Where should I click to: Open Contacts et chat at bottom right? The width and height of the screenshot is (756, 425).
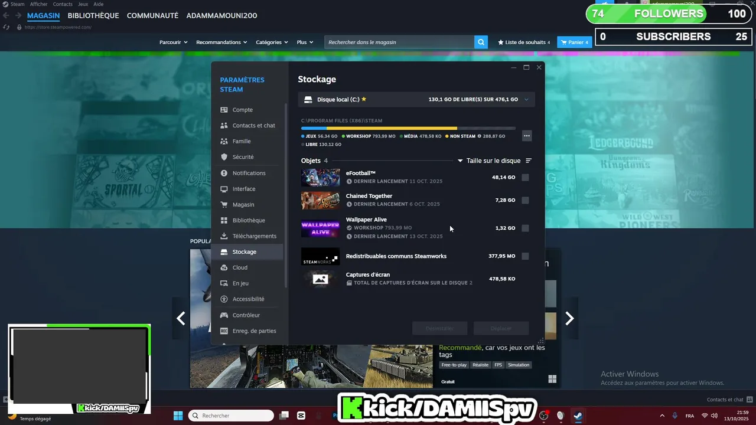[x=729, y=400]
